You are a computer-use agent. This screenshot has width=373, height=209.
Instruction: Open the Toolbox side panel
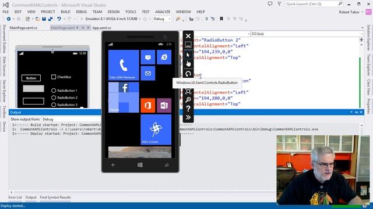point(4,112)
